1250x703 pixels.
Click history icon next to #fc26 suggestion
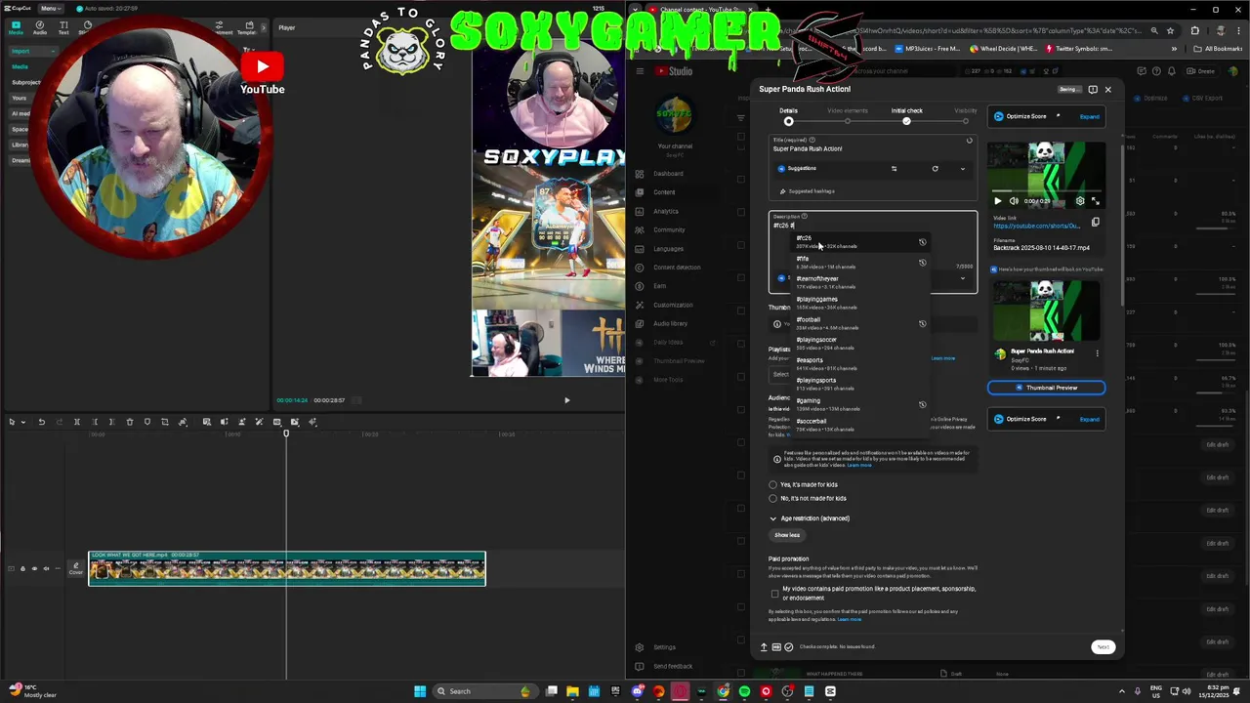point(922,242)
